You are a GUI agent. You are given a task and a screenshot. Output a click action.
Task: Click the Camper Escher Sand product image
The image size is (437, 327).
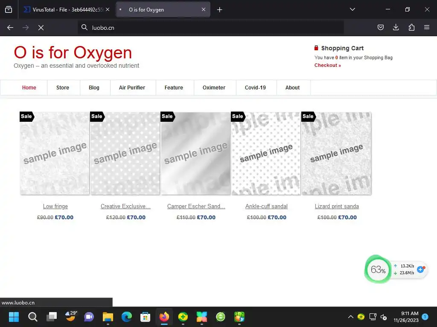195,153
